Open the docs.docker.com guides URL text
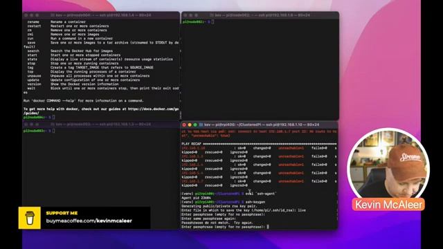This screenshot has width=443, height=249. pos(154,109)
